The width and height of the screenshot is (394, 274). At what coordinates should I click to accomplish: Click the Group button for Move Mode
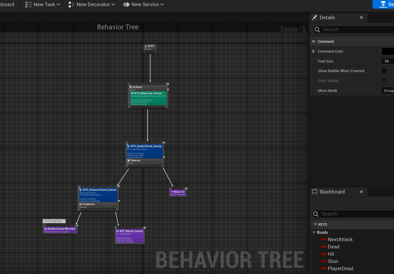pos(388,90)
